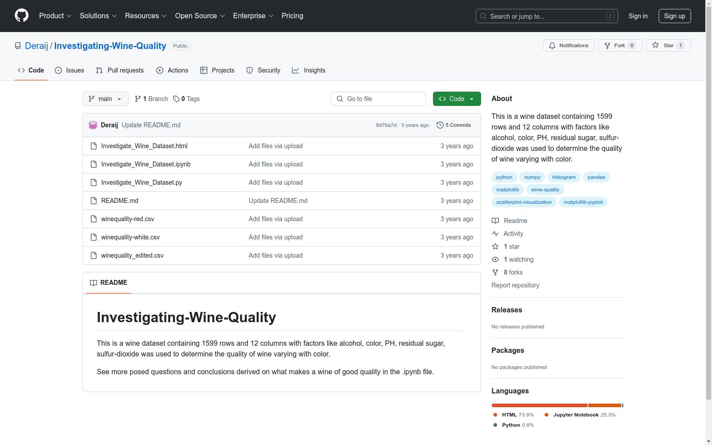Click the search magnifier icon in header

tap(483, 16)
